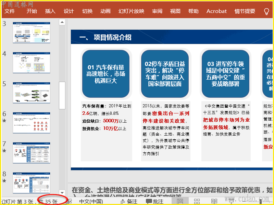Select slide 3 thumbnail

[32, 32]
